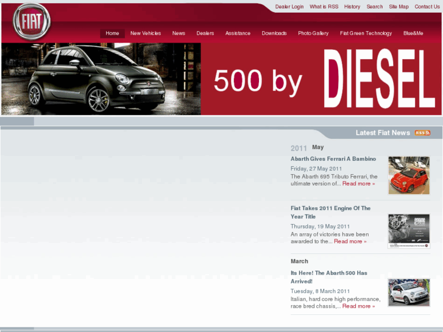The height and width of the screenshot is (332, 443).
Task: Open the Search link
Action: (x=375, y=7)
